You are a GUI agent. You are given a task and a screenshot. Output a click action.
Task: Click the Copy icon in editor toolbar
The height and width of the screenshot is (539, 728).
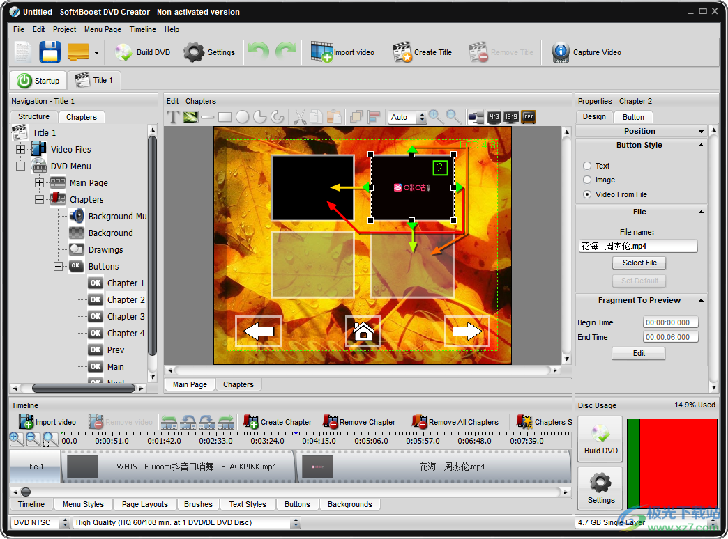(317, 117)
